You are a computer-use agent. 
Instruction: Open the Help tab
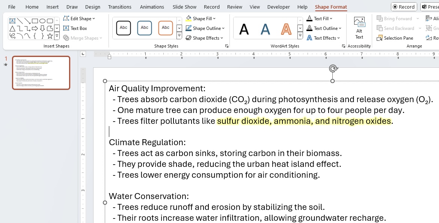[x=302, y=7]
